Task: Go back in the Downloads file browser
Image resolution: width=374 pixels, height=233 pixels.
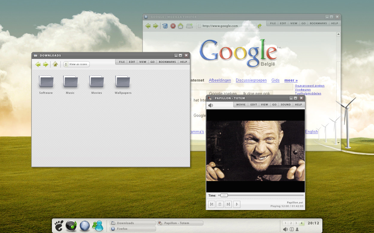Action: point(38,64)
